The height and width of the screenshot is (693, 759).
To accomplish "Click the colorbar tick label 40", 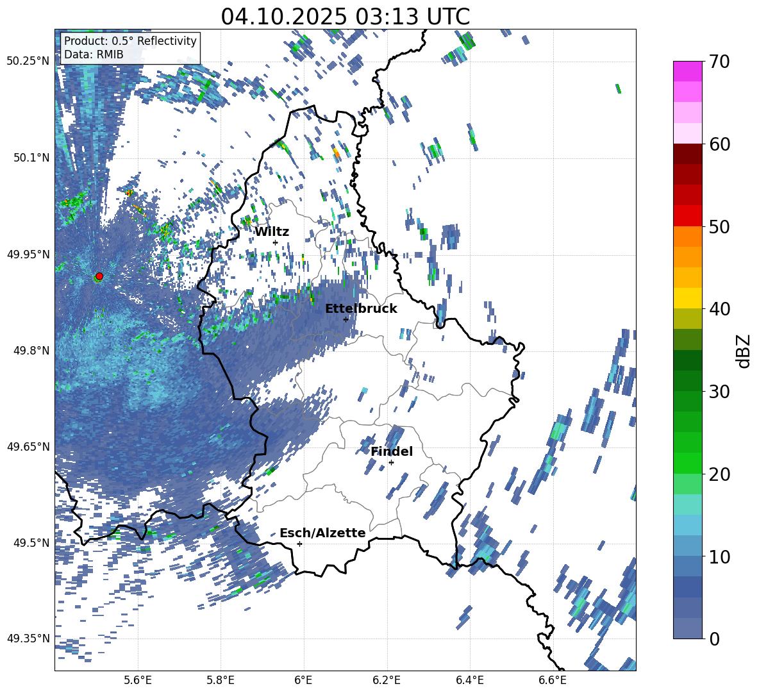I will click(719, 309).
